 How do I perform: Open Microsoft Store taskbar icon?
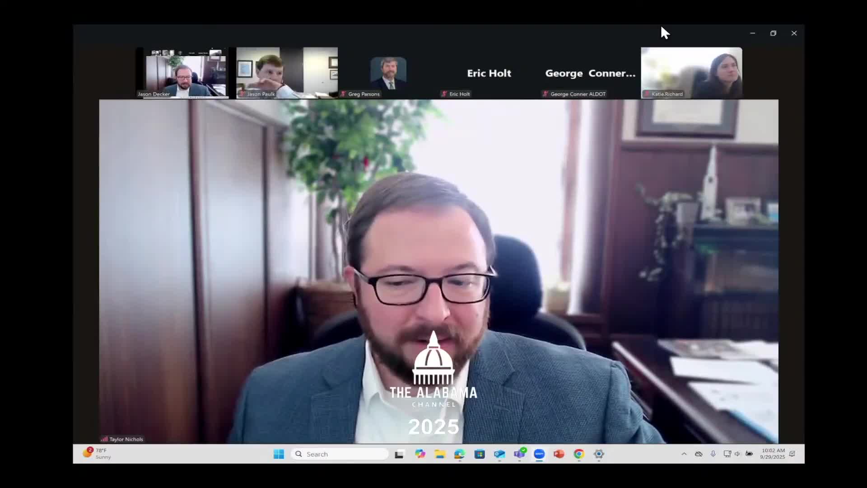pyautogui.click(x=480, y=454)
